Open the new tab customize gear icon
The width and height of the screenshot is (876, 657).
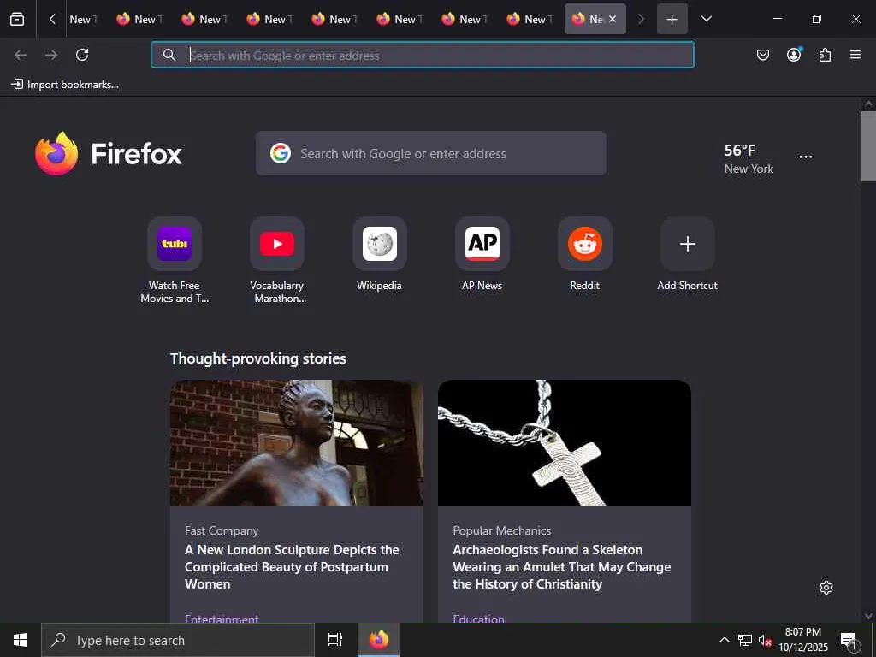(x=826, y=588)
